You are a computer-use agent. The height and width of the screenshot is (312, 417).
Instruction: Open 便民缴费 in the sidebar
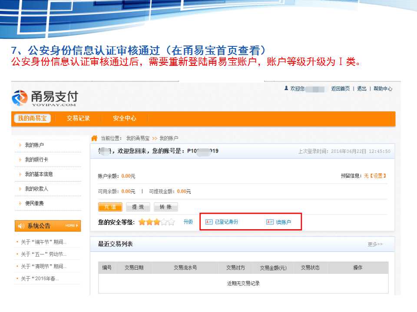pyautogui.click(x=34, y=204)
